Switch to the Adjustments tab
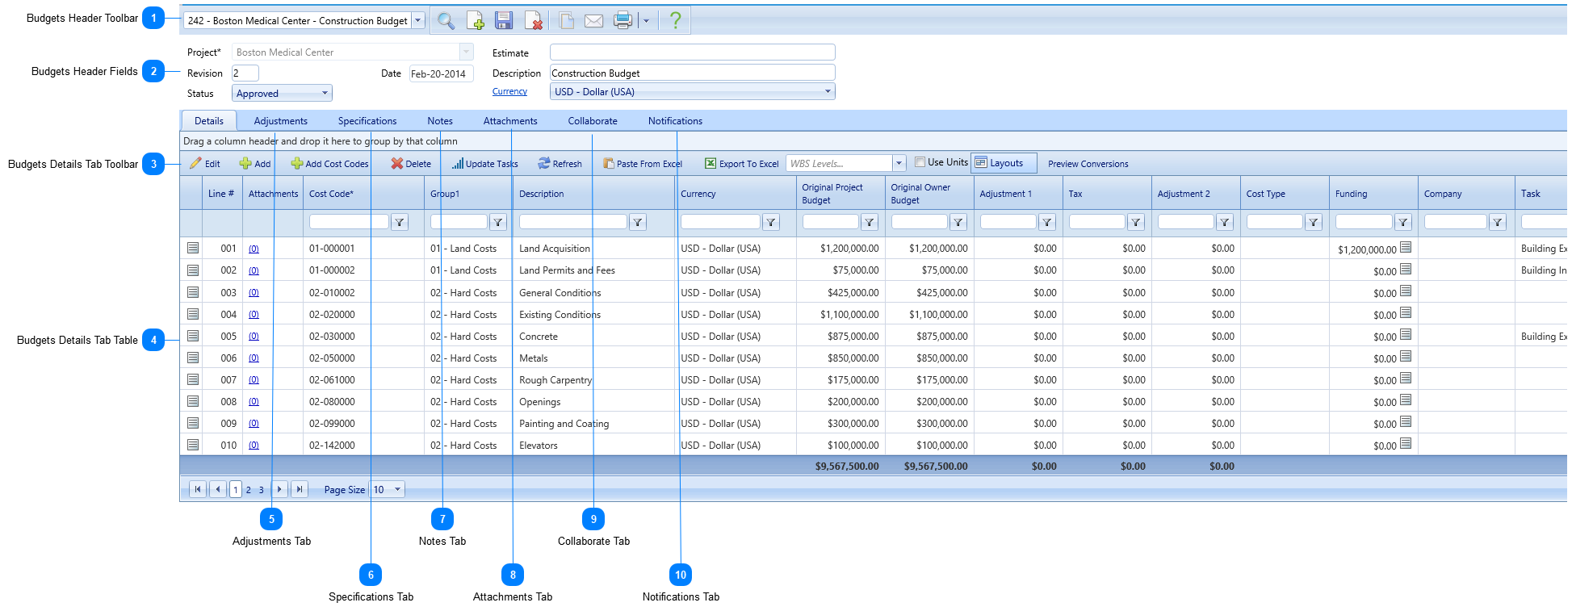This screenshot has height=611, width=1572. (x=280, y=121)
